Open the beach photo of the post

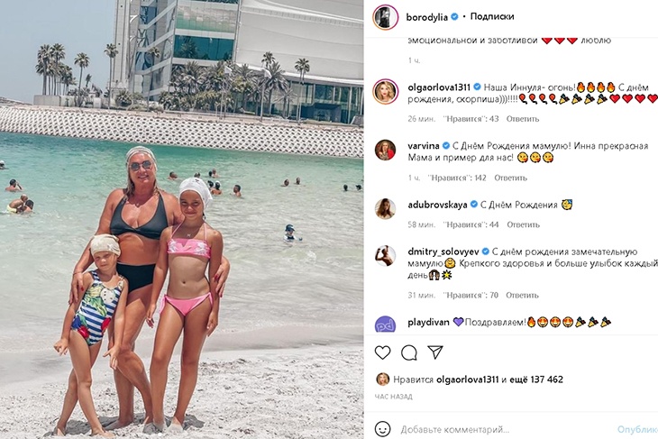(x=182, y=220)
